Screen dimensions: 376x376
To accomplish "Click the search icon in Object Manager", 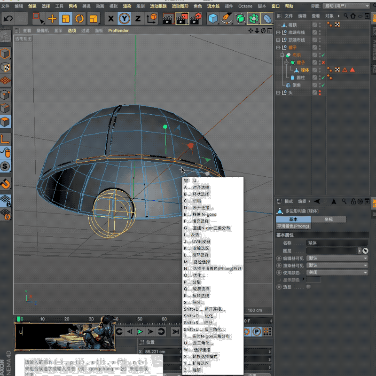I will 346,16.
